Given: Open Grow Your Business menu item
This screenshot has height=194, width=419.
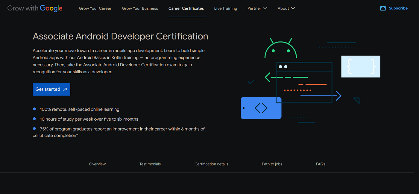Looking at the screenshot, I should pyautogui.click(x=140, y=8).
